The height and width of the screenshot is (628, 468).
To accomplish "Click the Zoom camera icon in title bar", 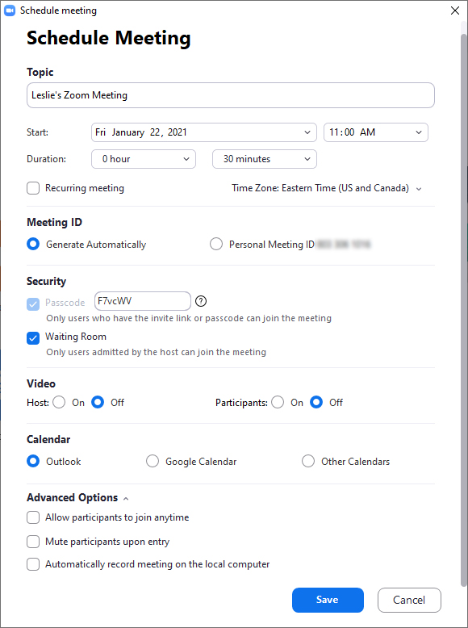I will pos(9,10).
